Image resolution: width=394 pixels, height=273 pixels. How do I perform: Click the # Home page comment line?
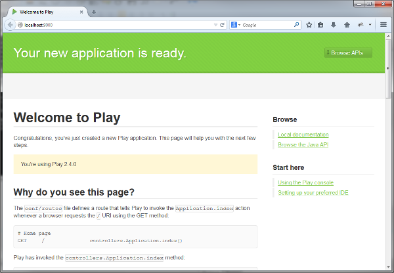pos(34,234)
